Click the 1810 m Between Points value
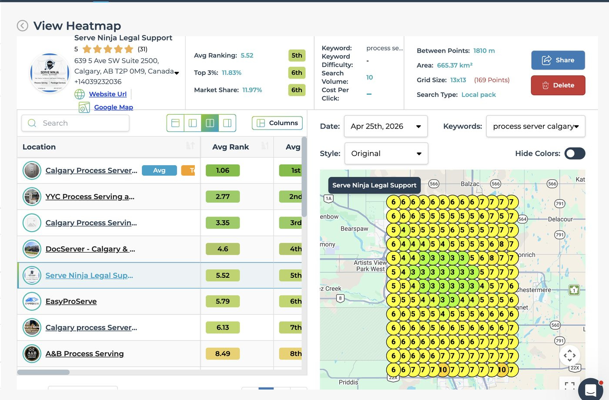 [x=484, y=51]
